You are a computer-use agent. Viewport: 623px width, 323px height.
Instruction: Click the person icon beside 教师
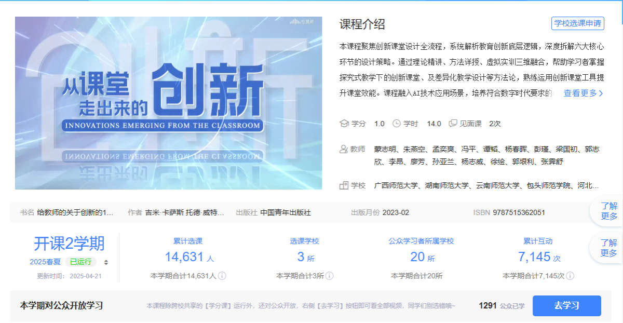[344, 150]
